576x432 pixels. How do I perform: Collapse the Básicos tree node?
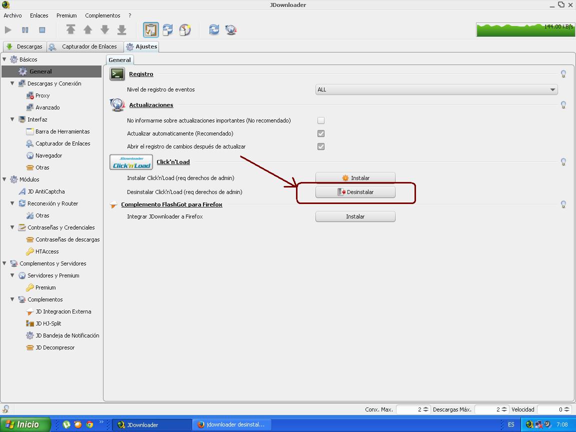4,59
